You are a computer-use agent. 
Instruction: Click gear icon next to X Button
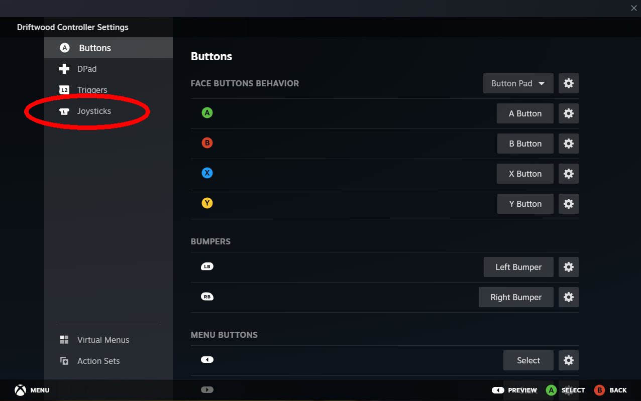(568, 174)
